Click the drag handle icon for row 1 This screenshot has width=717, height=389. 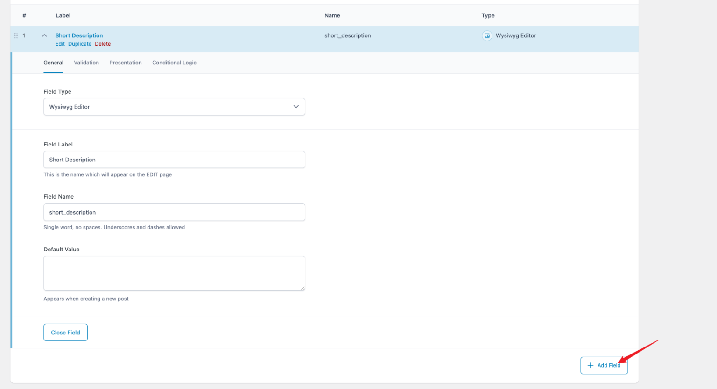click(x=16, y=35)
